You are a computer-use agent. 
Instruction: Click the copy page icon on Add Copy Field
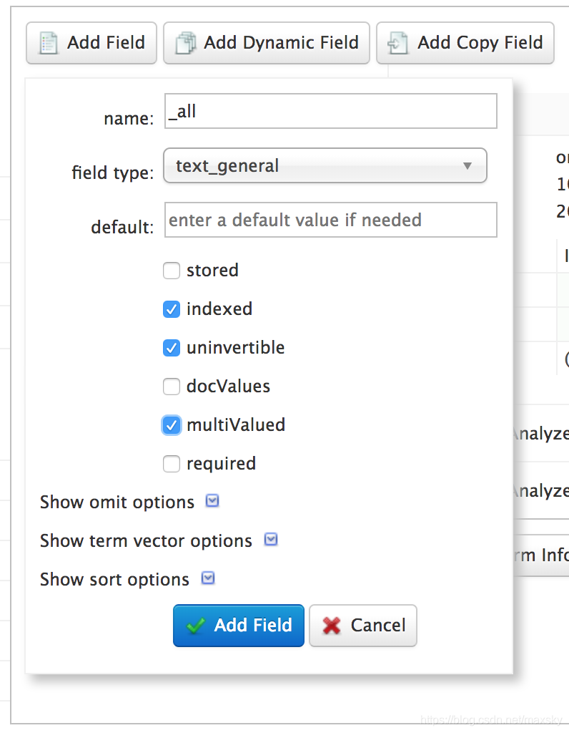point(397,43)
